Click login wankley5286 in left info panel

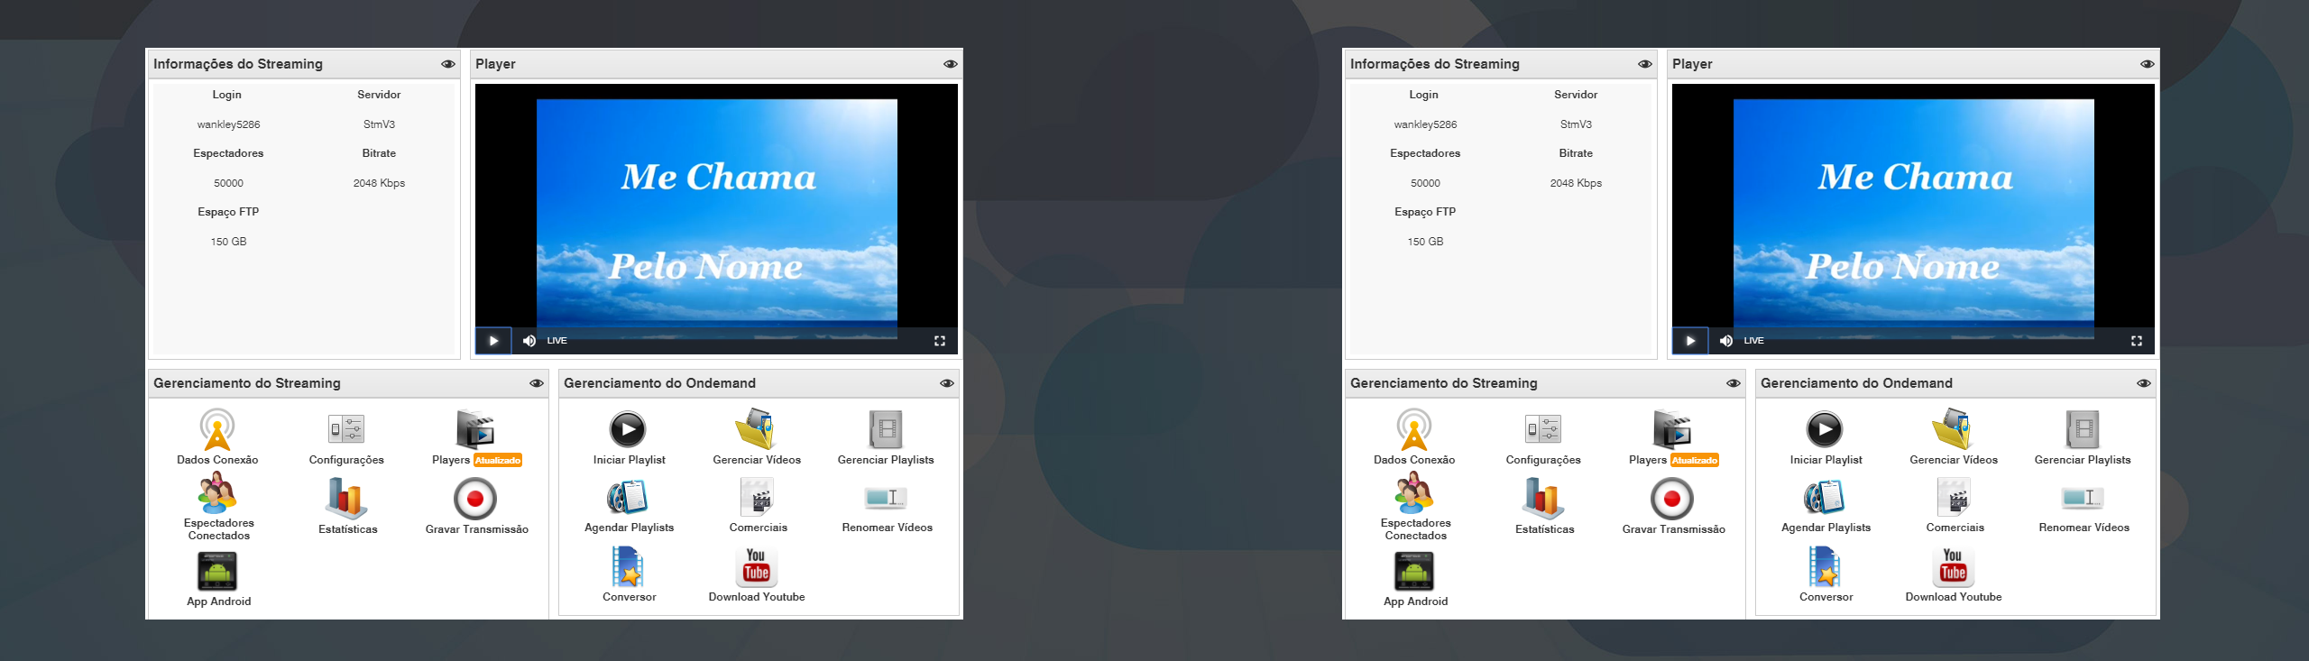click(x=228, y=124)
